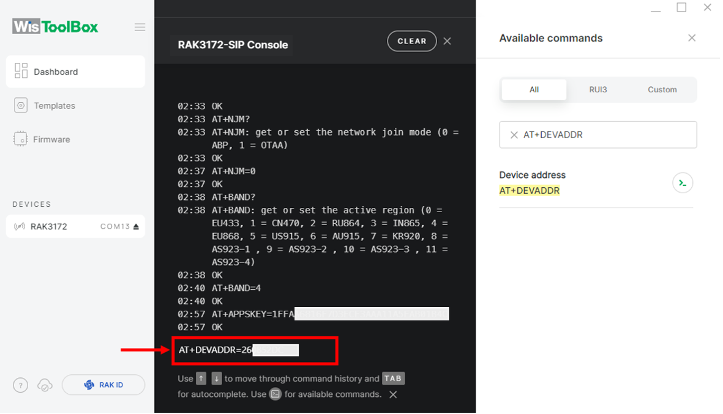Collapse sidebar with hamburger menu icon
Image resolution: width=723 pixels, height=414 pixels.
point(140,27)
